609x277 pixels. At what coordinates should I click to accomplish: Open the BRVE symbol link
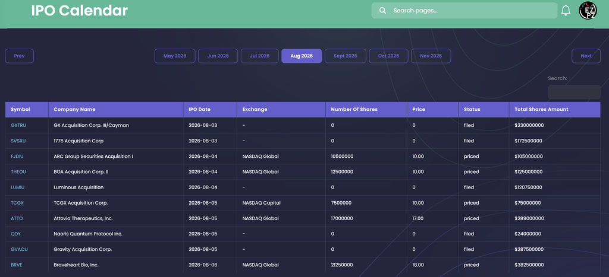pos(17,265)
